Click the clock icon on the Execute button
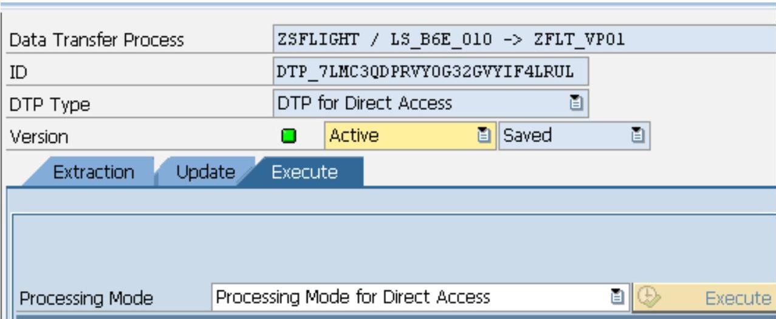This screenshot has height=319, width=776. coord(649,298)
